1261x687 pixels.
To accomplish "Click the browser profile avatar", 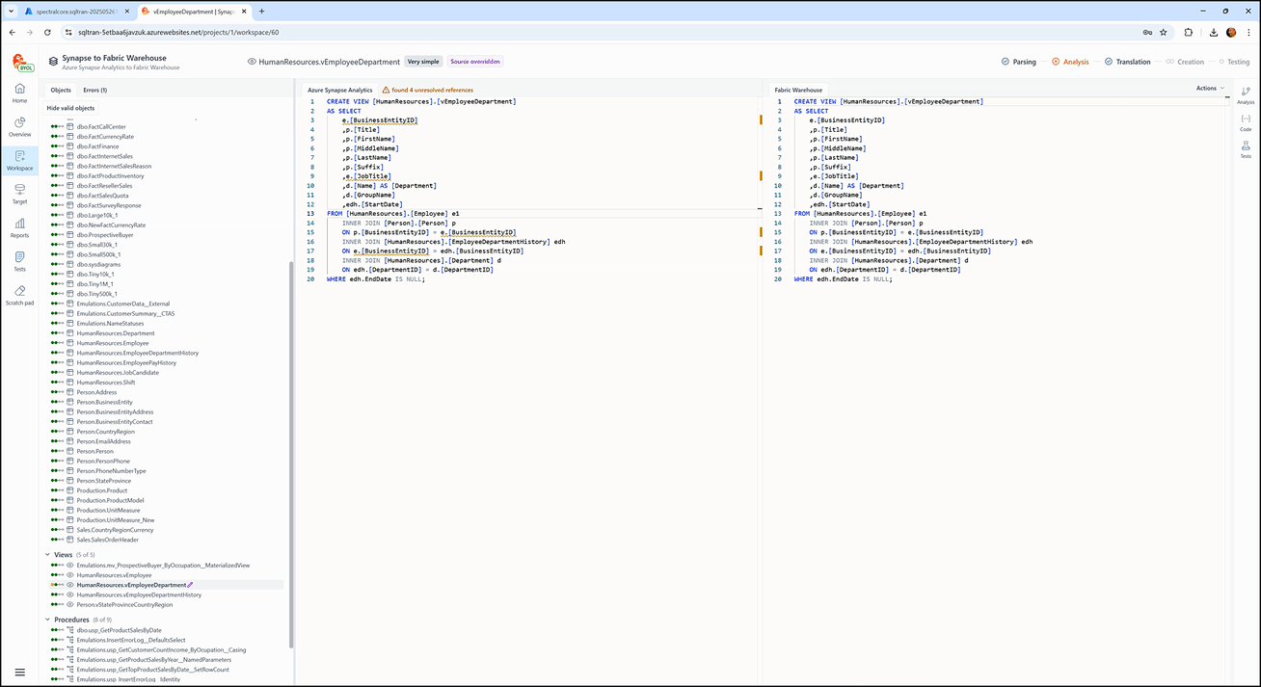I will click(1231, 32).
